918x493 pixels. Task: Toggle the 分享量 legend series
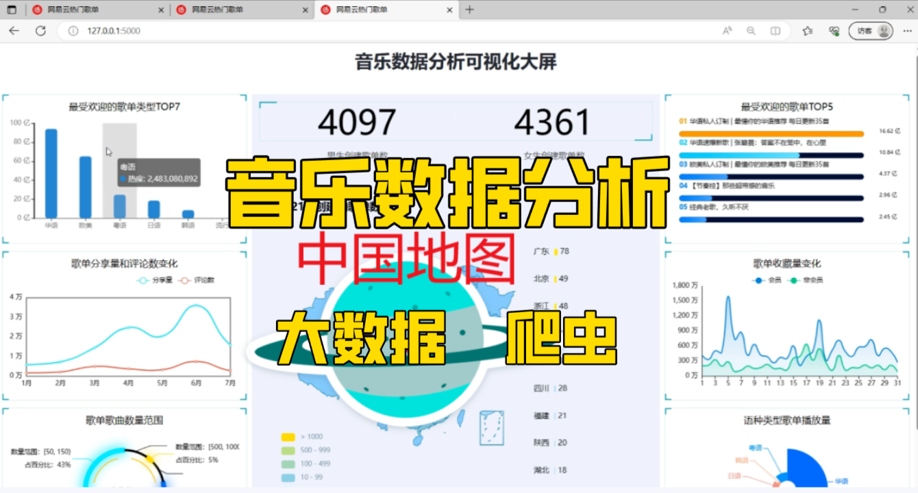click(155, 280)
